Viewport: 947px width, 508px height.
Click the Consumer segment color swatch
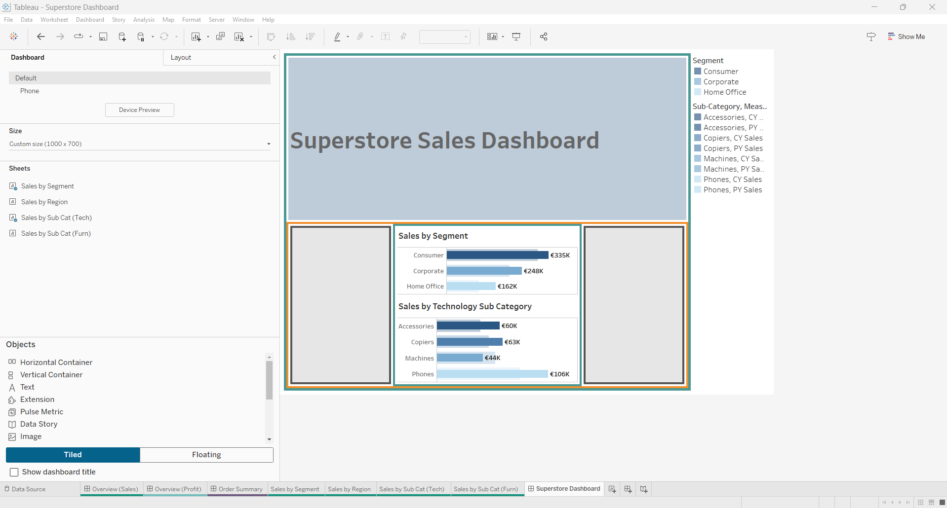tap(698, 72)
